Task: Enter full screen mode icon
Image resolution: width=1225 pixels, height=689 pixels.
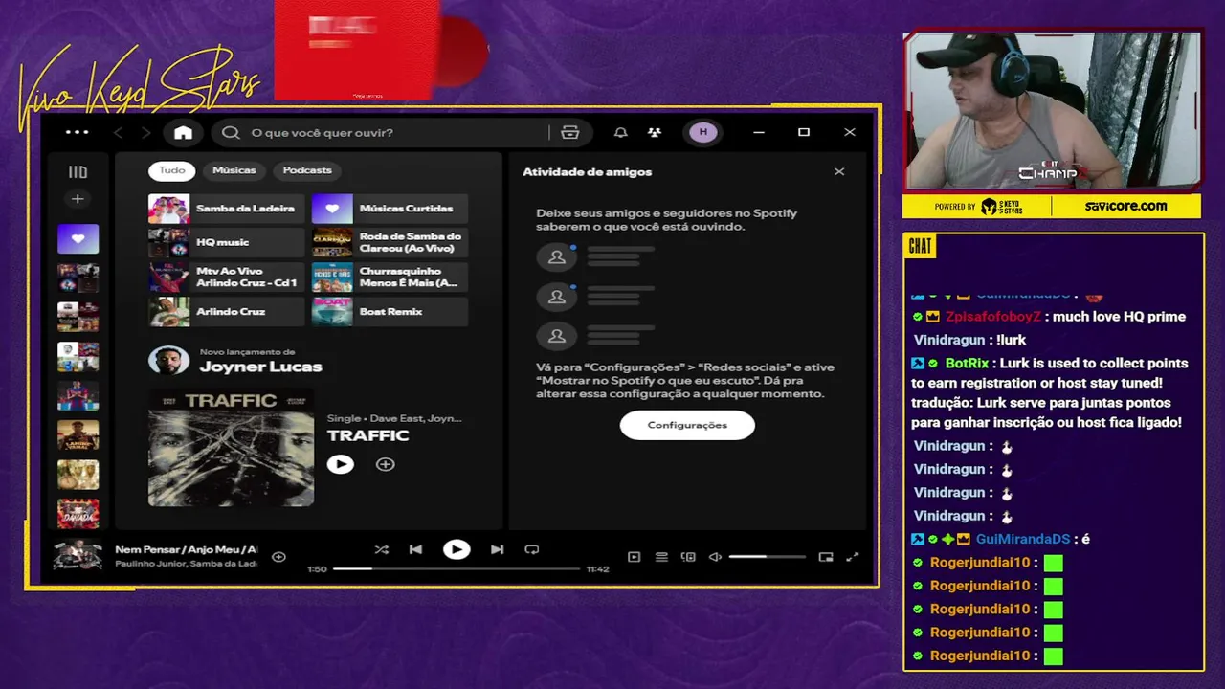Action: pyautogui.click(x=853, y=557)
